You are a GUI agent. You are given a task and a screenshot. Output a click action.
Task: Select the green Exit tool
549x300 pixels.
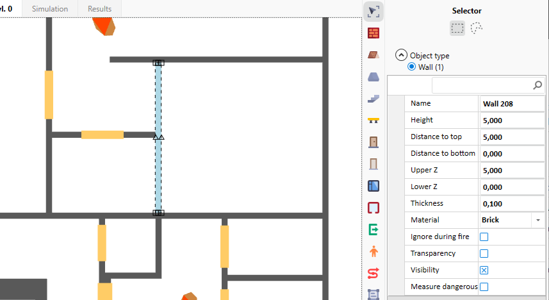pos(373,229)
